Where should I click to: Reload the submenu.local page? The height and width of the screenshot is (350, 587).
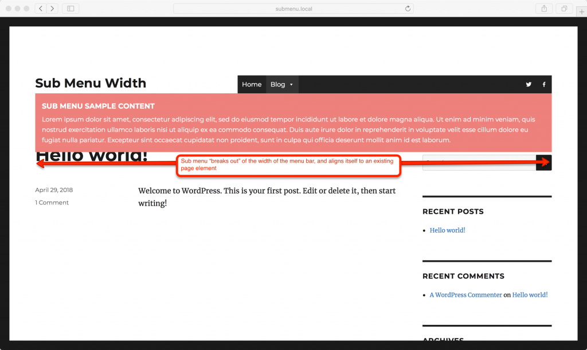click(408, 8)
